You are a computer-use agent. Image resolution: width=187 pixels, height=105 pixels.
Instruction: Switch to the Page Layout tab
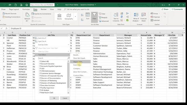point(14,9)
